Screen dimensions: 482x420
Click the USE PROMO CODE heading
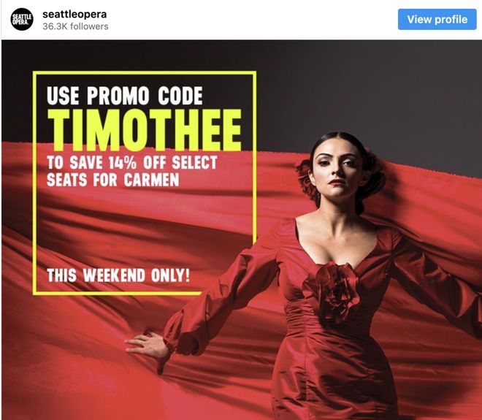click(x=125, y=96)
